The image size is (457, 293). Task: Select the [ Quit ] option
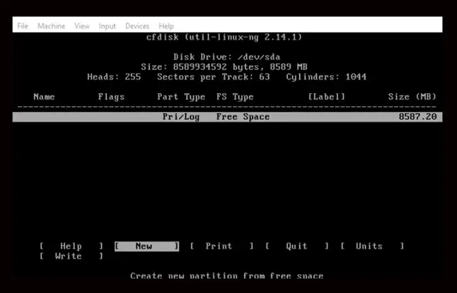tap(297, 246)
